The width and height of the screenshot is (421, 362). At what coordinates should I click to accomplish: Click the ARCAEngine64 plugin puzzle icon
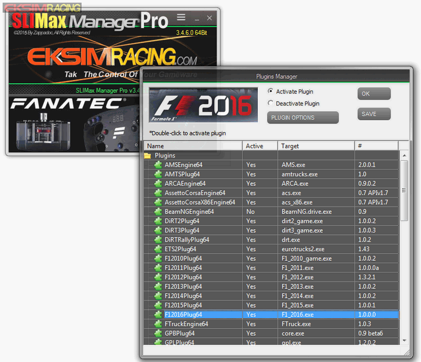[158, 183]
